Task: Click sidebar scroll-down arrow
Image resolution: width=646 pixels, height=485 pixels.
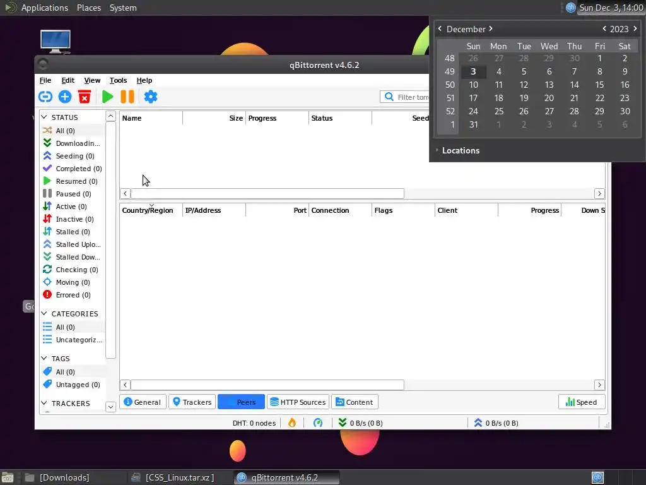Action: point(110,407)
